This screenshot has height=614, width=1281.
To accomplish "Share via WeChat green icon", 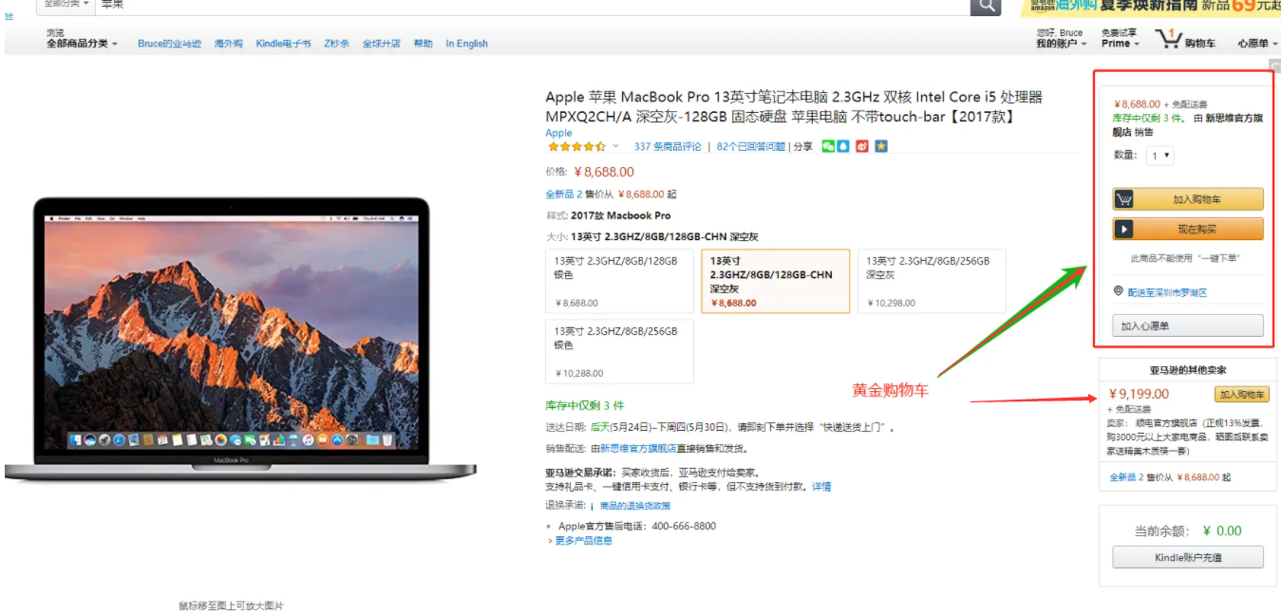I will 828,146.
